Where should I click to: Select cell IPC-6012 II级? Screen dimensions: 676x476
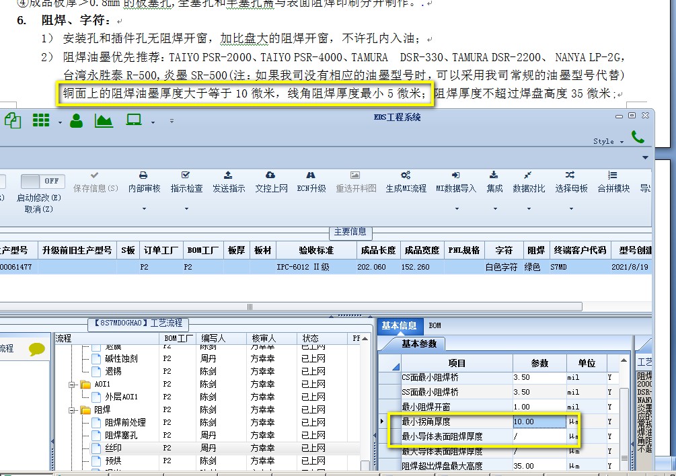point(316,267)
